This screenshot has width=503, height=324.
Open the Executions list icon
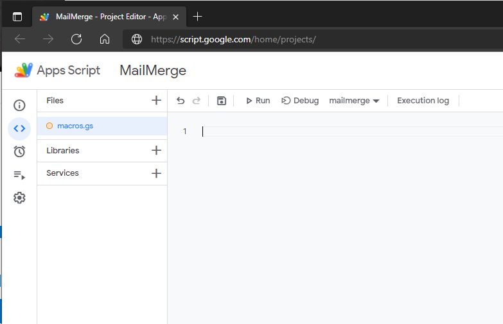coord(19,175)
